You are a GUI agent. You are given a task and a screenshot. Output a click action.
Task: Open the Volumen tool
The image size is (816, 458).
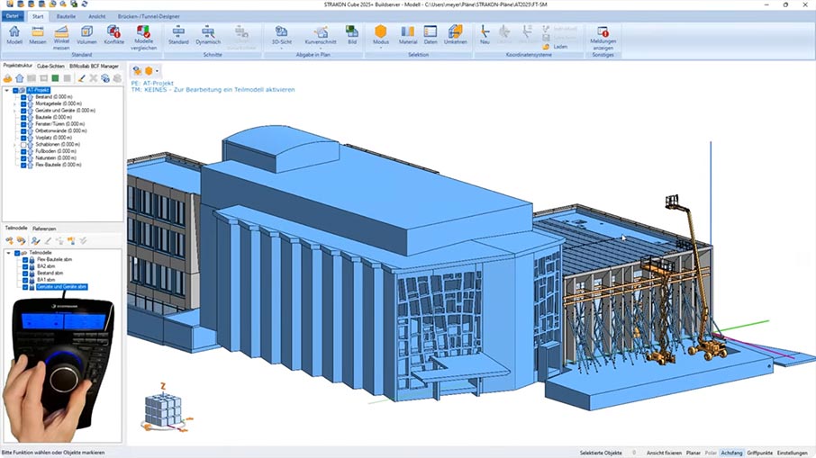86,34
